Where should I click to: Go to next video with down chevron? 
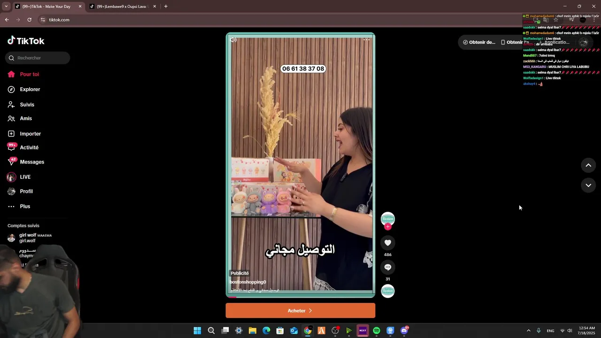point(588,185)
